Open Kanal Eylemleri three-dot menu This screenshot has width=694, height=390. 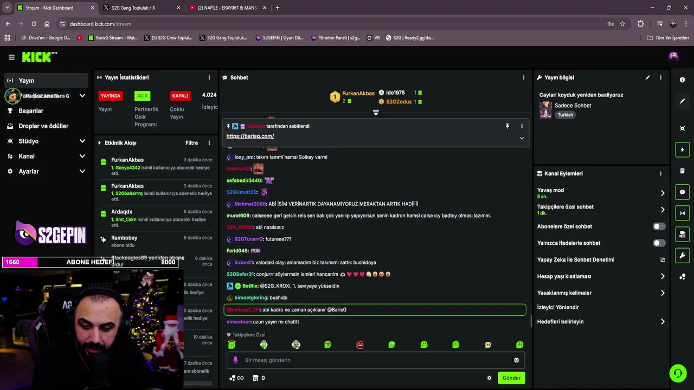pos(660,174)
